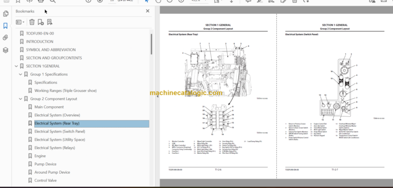Click the bookmark icon beside Control Valve
Viewport: 393px width, 188px height.
point(30,180)
